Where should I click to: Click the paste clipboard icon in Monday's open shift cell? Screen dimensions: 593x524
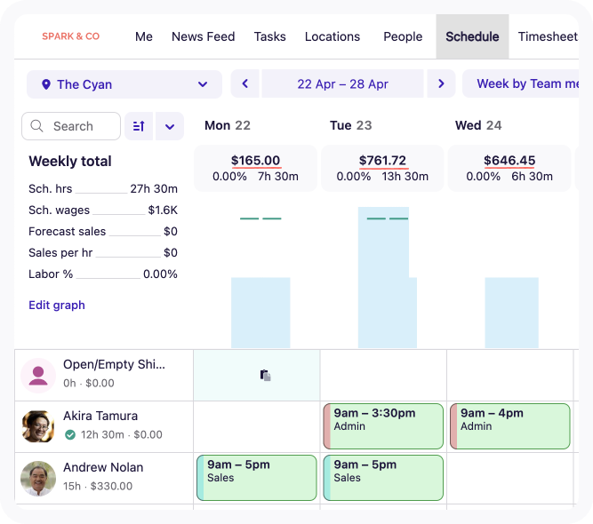(x=265, y=376)
